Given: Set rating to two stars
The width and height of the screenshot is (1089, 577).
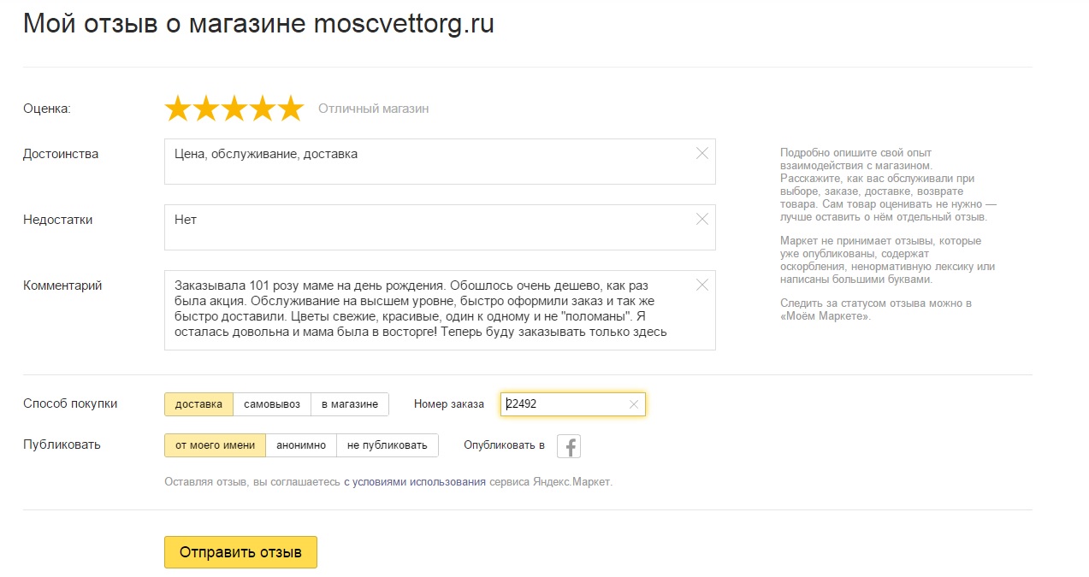Looking at the screenshot, I should (206, 109).
